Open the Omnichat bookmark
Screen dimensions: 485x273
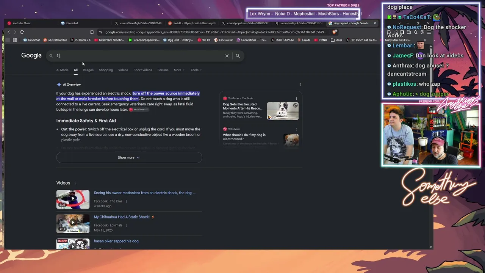click(x=31, y=40)
